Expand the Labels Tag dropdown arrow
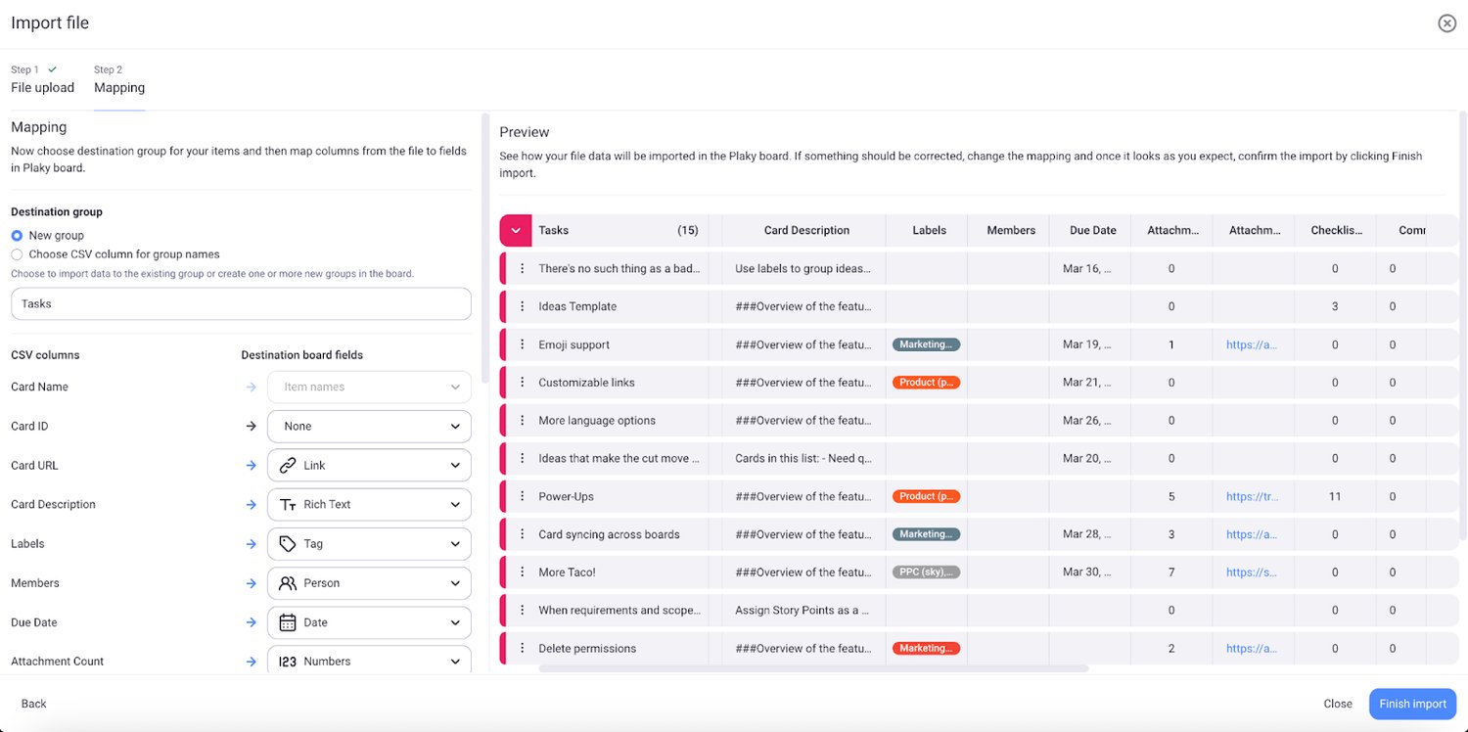Image resolution: width=1468 pixels, height=732 pixels. click(455, 544)
